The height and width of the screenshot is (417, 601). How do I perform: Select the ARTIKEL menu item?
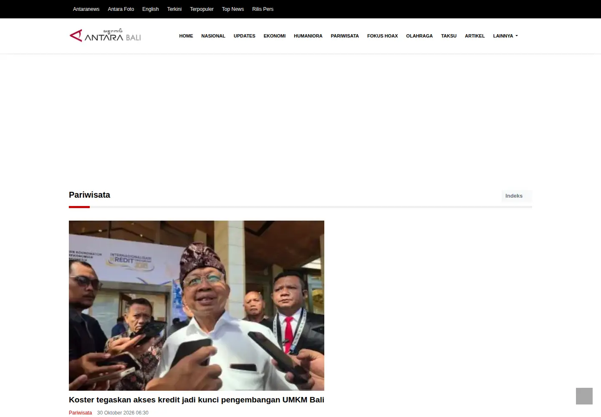(x=475, y=36)
